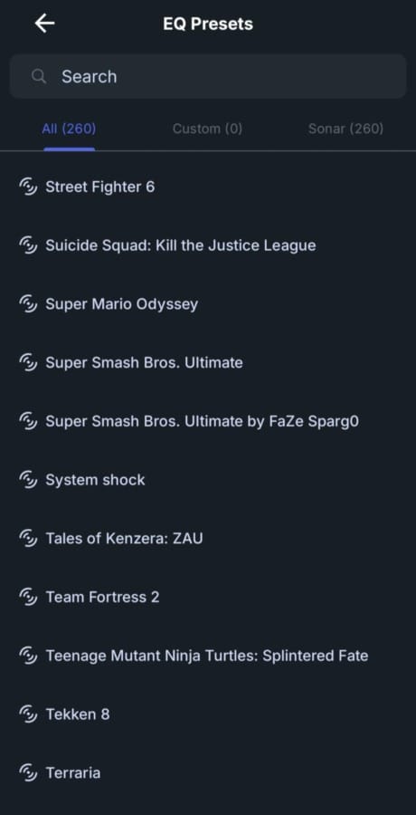Click the Sonar icon beside Tales of Kenzera: ZAU
The image size is (416, 815).
click(28, 539)
